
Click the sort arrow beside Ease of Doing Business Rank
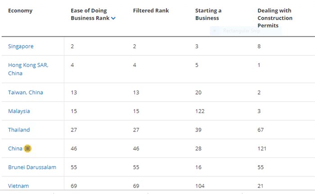113,18
